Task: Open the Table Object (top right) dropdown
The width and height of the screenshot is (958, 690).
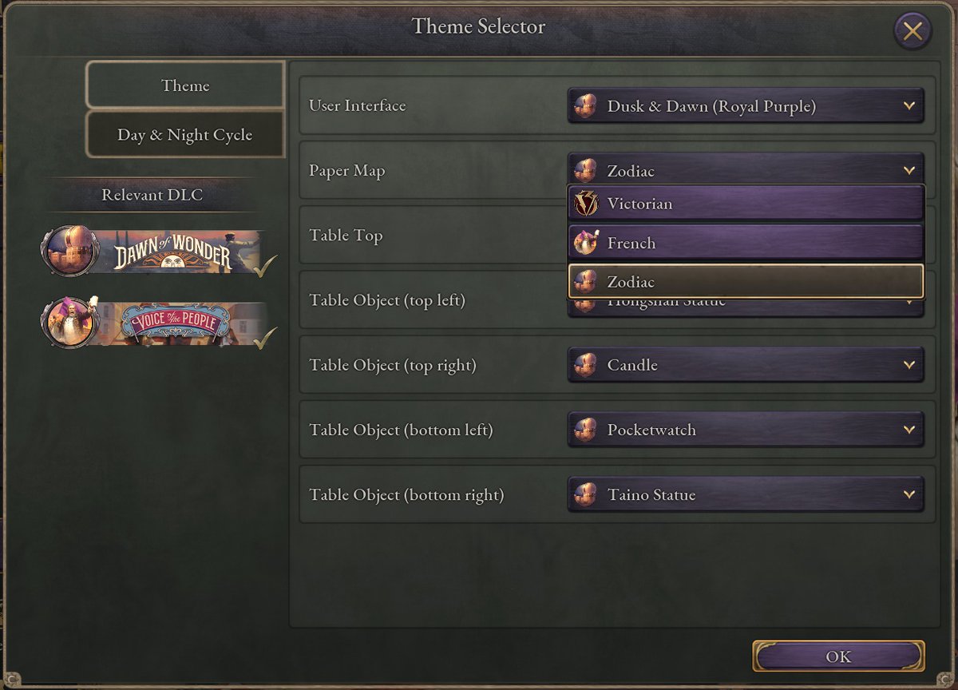Action: [909, 365]
